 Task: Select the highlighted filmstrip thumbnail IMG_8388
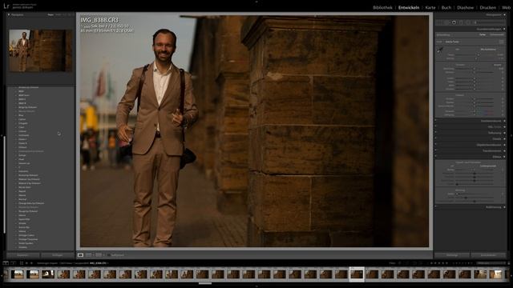click(357, 274)
